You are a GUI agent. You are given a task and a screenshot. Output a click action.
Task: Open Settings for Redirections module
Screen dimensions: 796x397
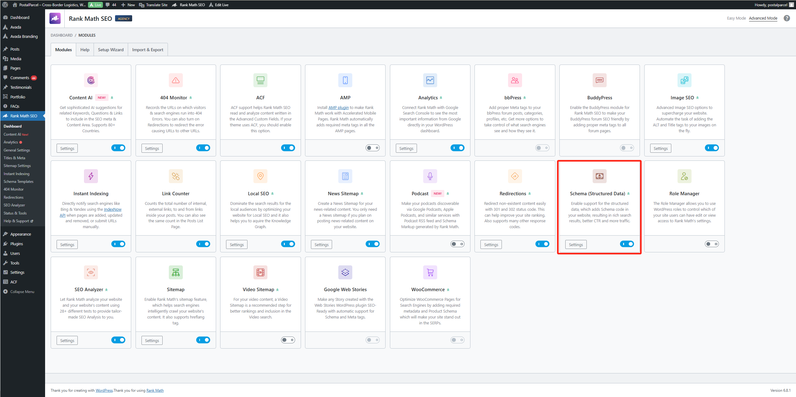(491, 245)
